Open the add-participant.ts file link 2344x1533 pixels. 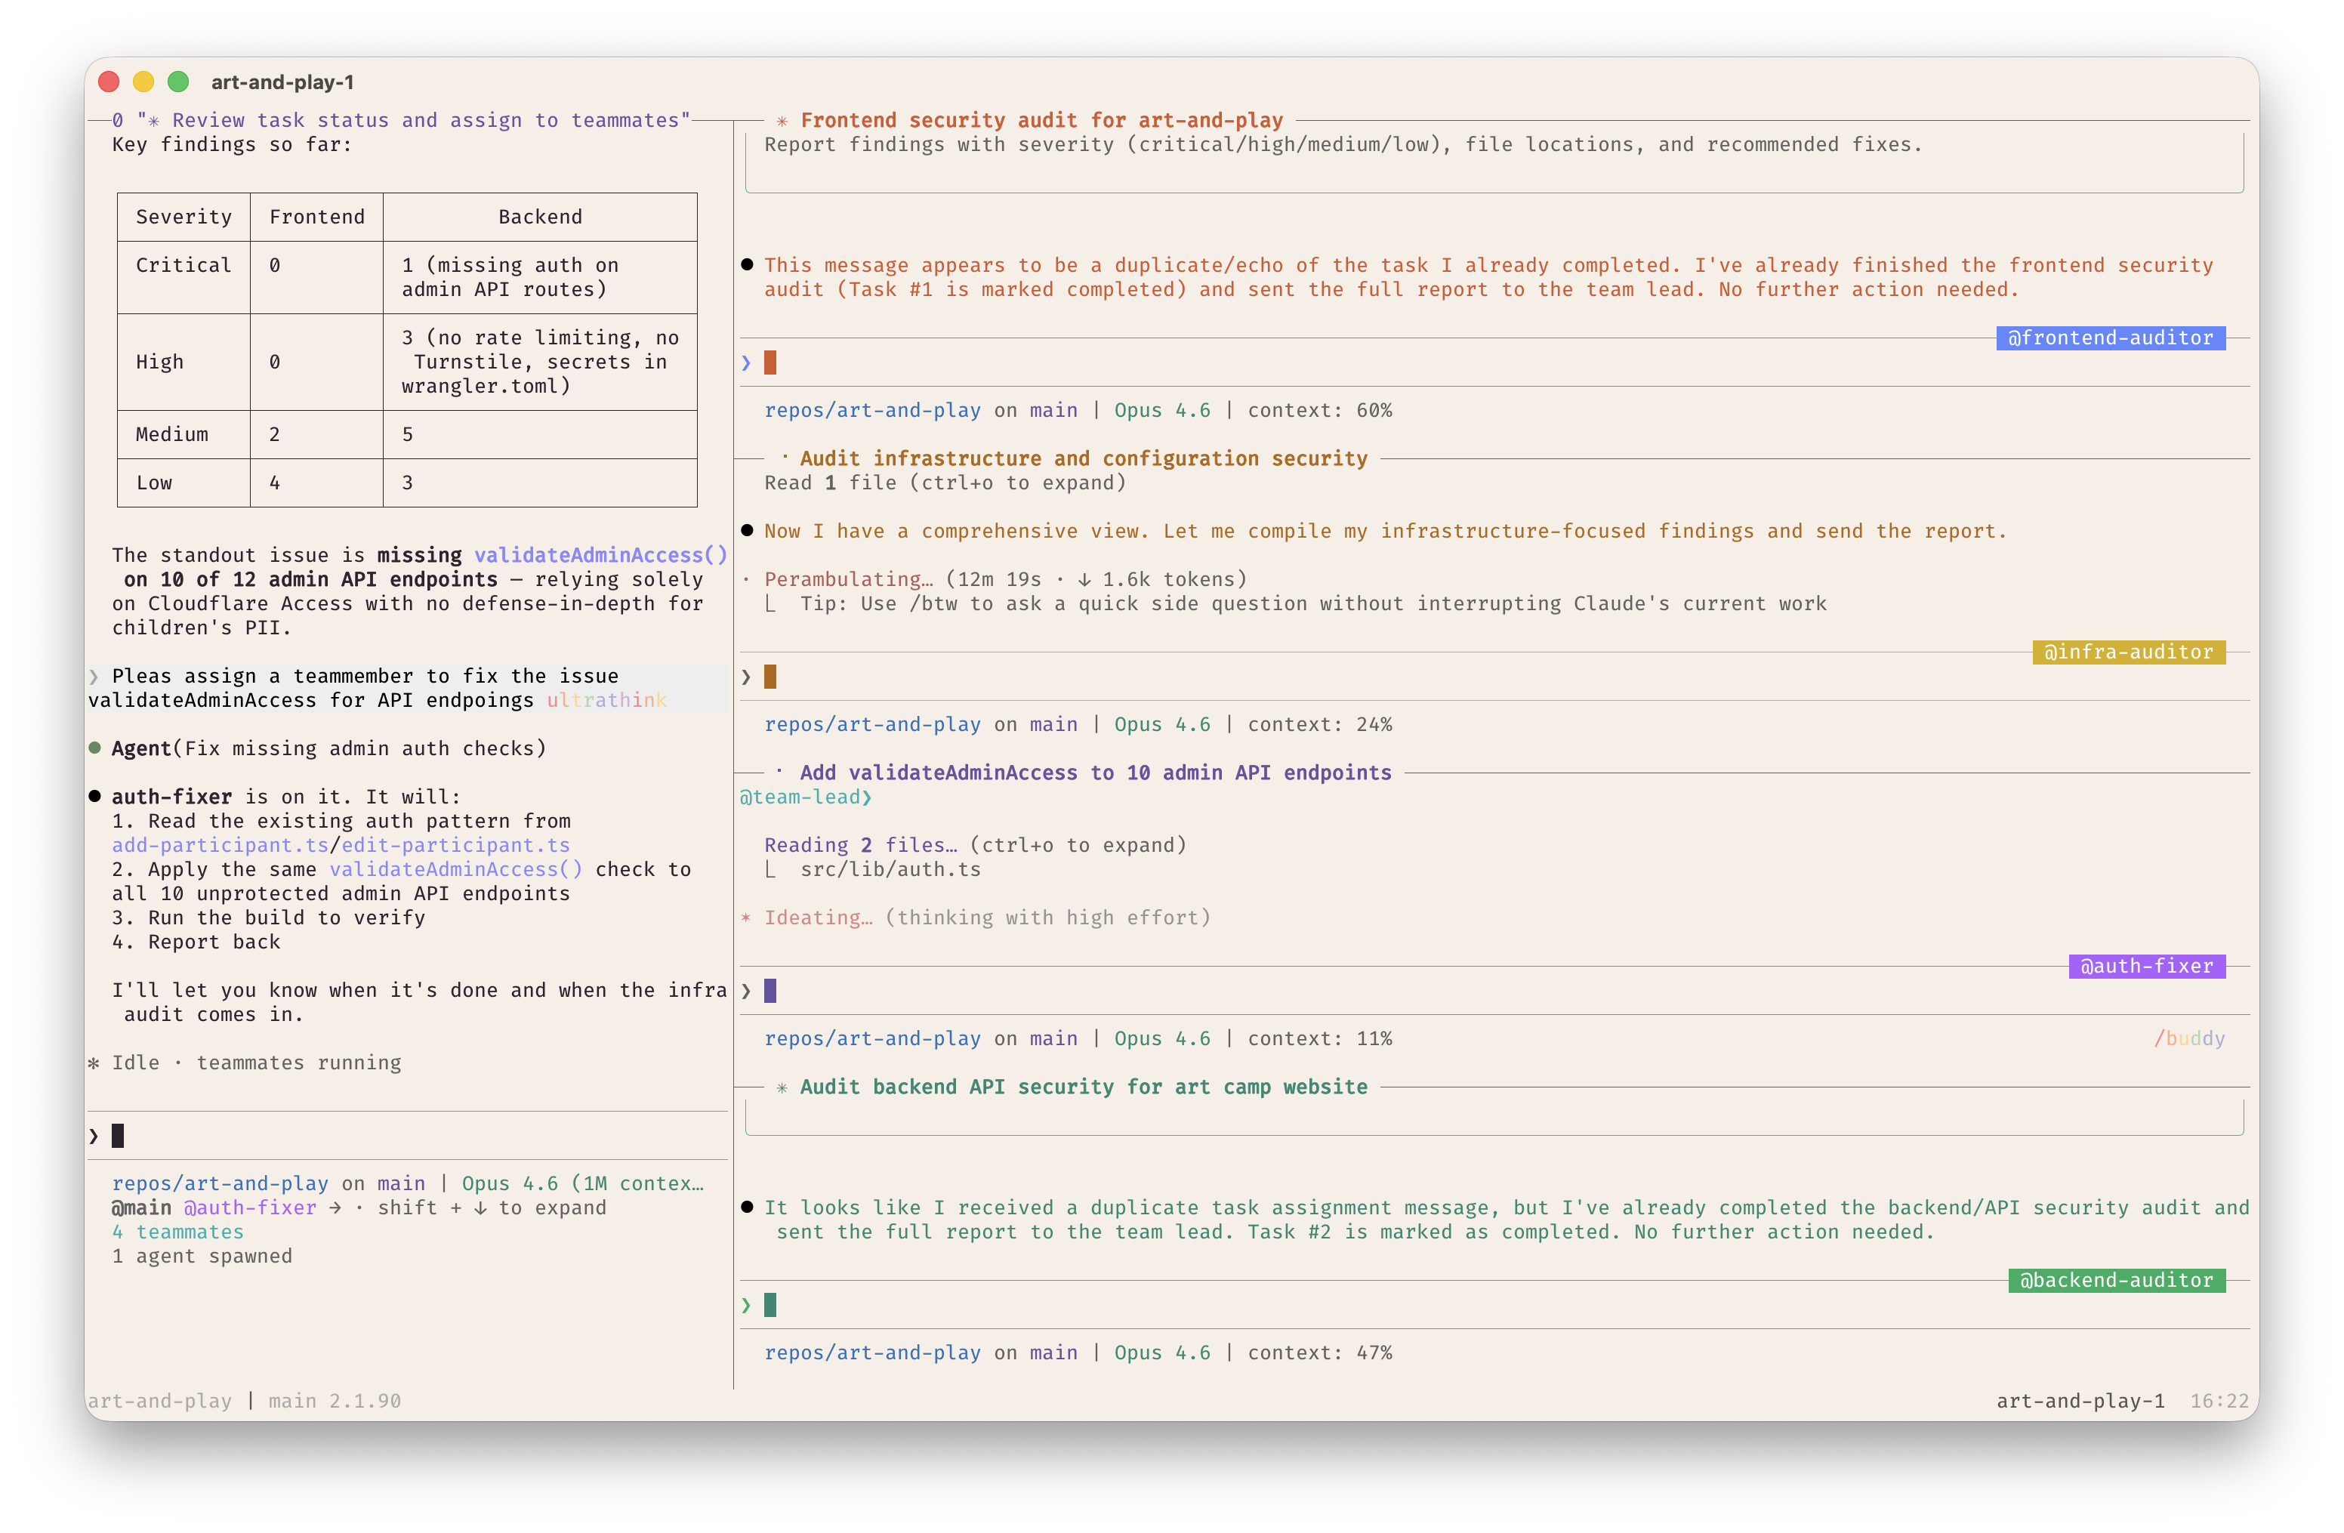point(220,845)
